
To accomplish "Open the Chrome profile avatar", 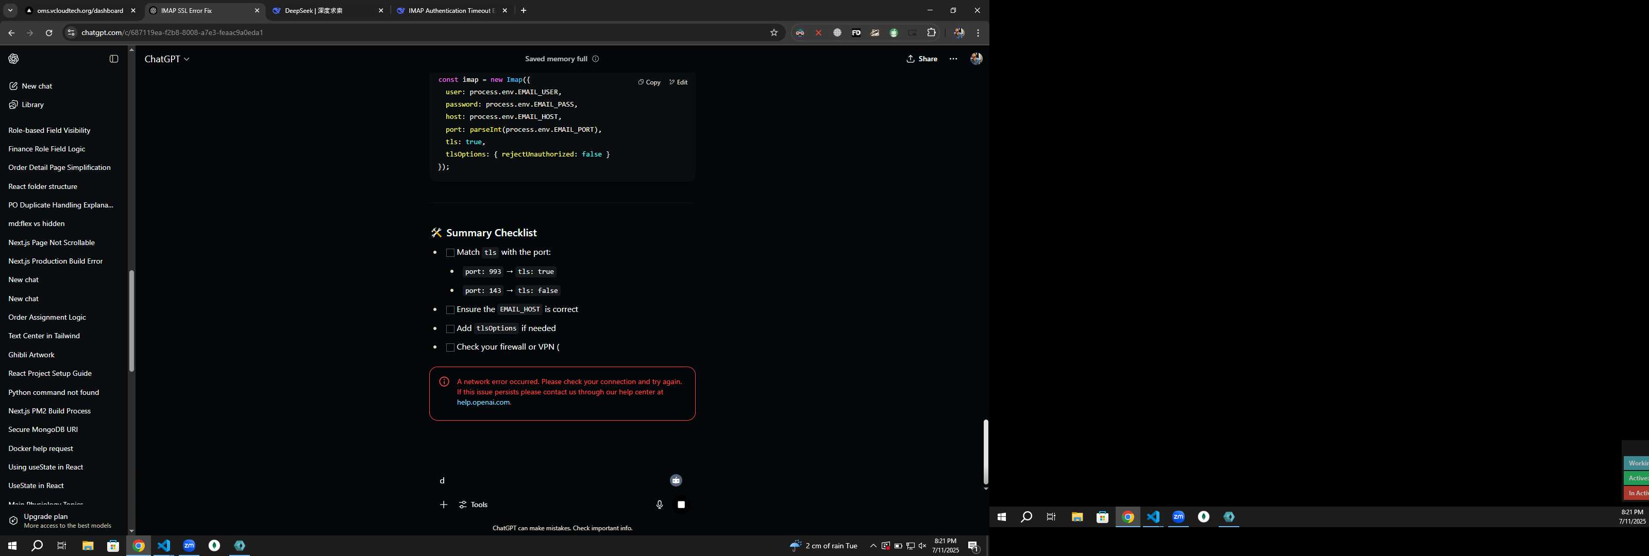I will pyautogui.click(x=958, y=32).
